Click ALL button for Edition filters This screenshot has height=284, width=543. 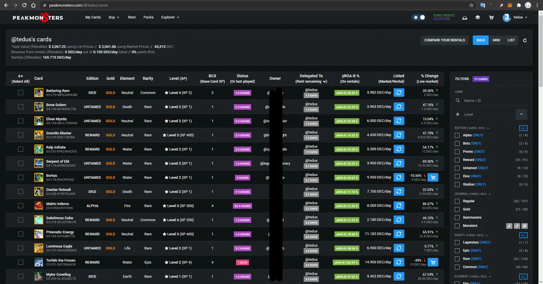[523, 128]
